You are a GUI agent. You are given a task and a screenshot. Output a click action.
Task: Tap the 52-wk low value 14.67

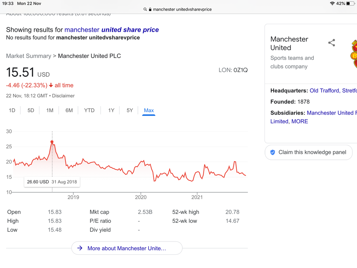pyautogui.click(x=233, y=221)
